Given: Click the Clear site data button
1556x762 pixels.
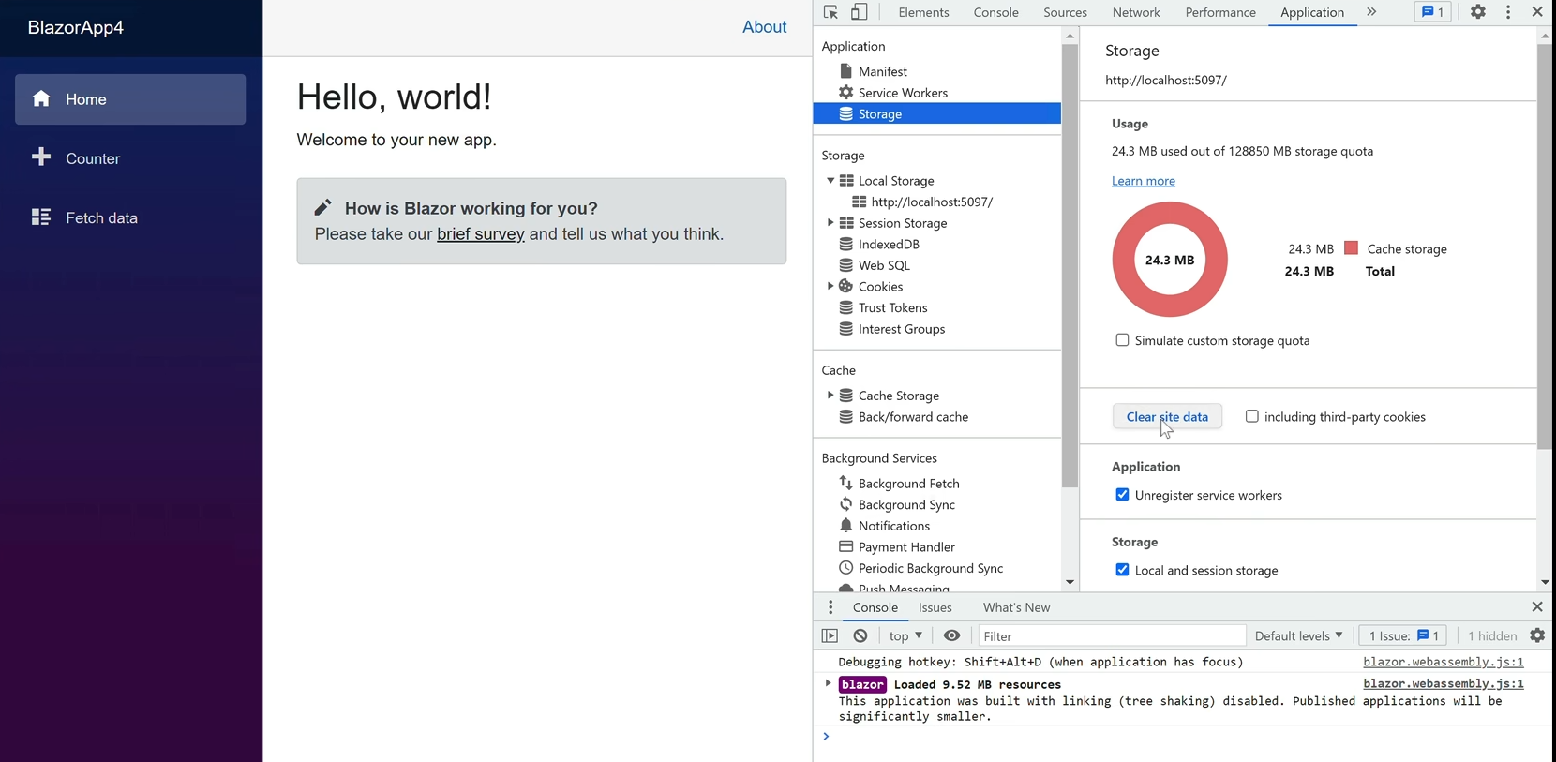Looking at the screenshot, I should (1167, 416).
